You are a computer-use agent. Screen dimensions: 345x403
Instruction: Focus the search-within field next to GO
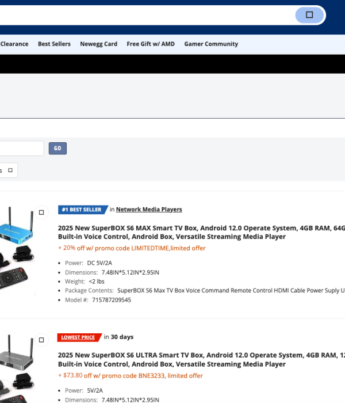(21, 149)
